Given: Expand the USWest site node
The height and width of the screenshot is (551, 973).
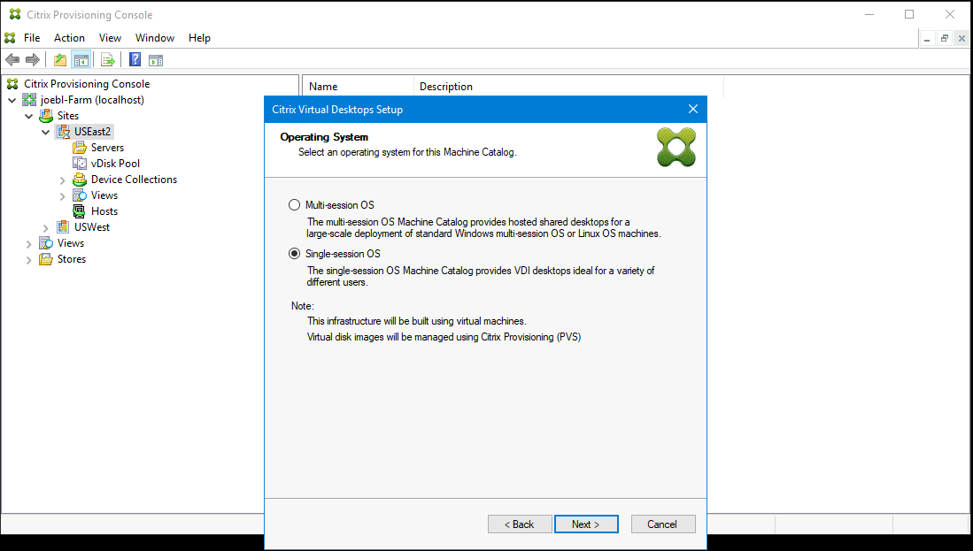Looking at the screenshot, I should [x=44, y=226].
